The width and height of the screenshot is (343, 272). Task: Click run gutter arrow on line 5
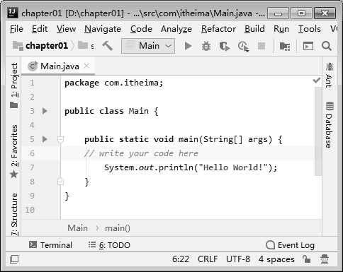[x=45, y=139]
